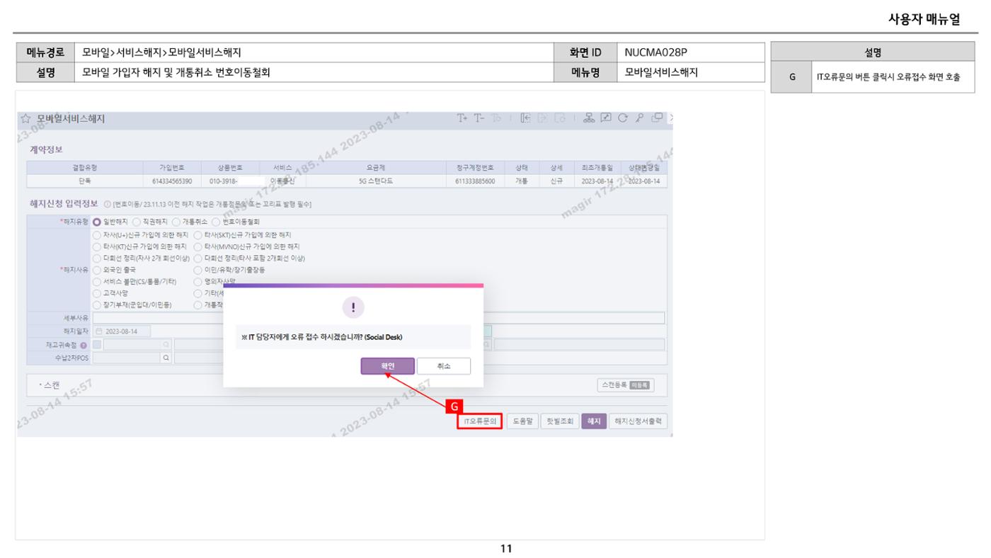
Task: Click the 세부사유 text input field
Action: (x=379, y=318)
